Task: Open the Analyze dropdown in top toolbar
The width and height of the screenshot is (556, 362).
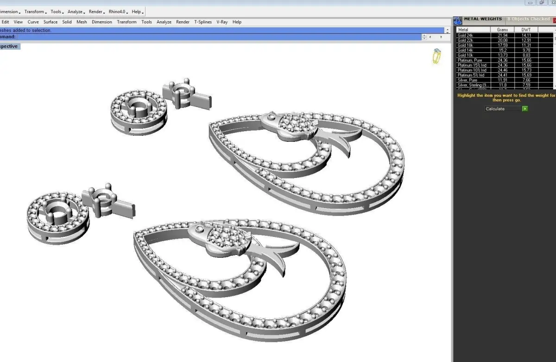Action: [x=76, y=12]
